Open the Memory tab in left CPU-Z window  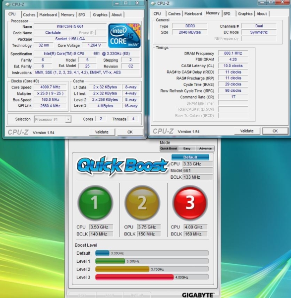67,14
